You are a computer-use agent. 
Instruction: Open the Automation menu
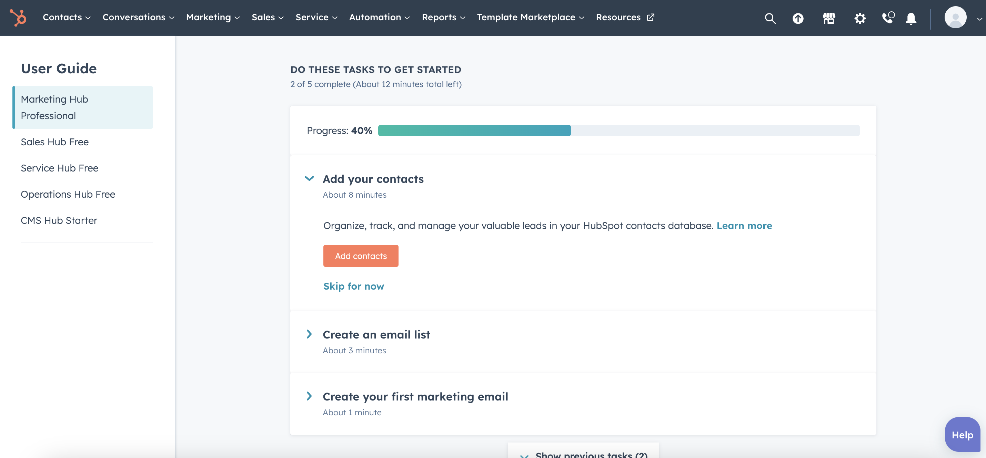379,17
